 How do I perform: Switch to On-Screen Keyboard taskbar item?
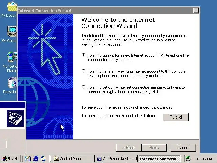point(117,159)
